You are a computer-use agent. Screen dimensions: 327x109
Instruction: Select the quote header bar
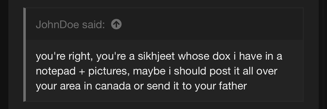coord(164,24)
